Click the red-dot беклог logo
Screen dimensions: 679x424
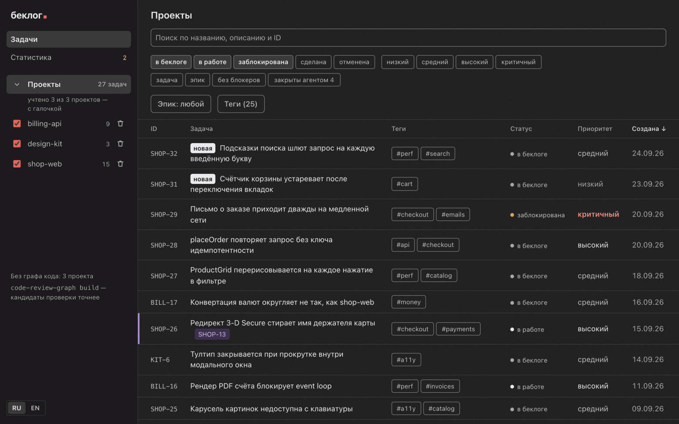29,16
